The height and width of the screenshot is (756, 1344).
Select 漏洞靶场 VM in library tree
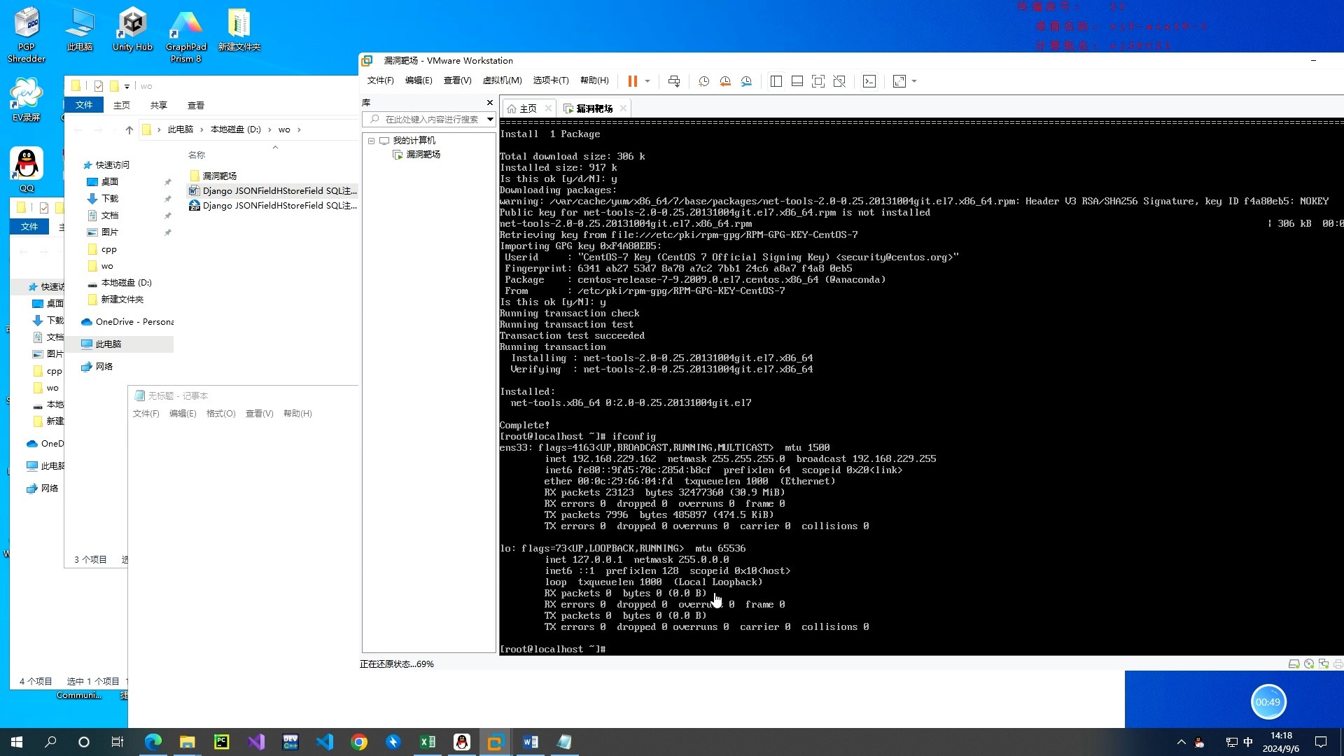tap(423, 154)
